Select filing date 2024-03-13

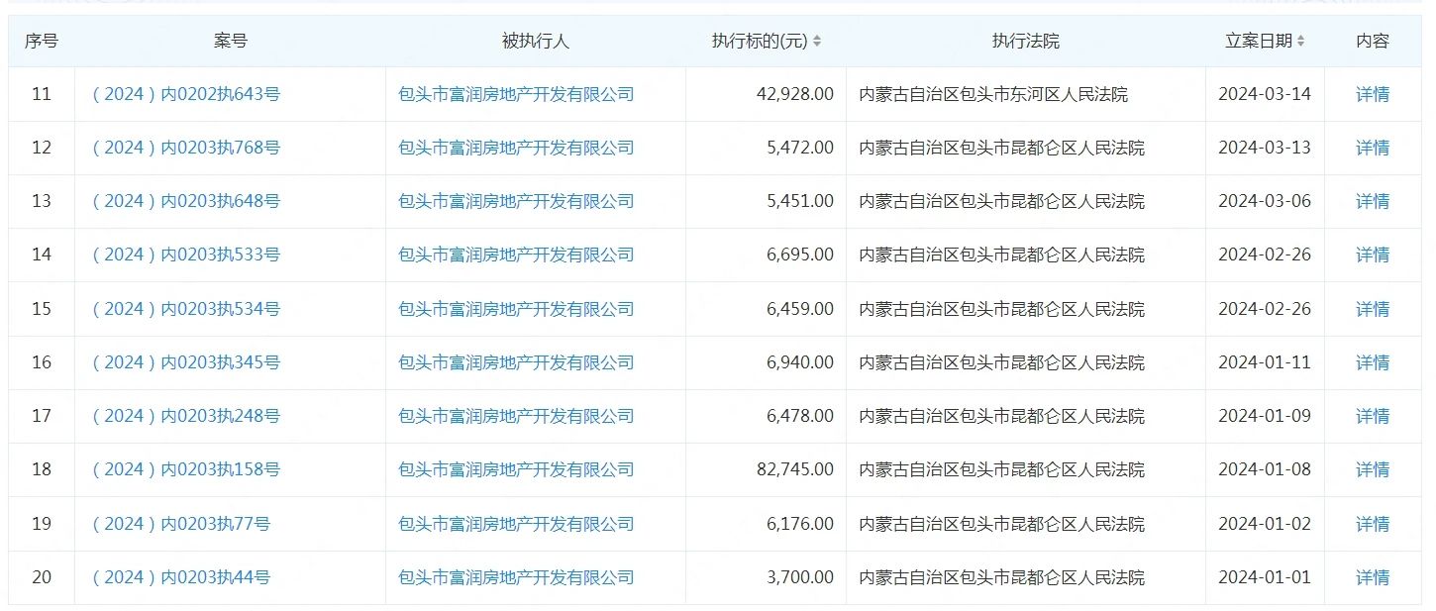pyautogui.click(x=1265, y=148)
